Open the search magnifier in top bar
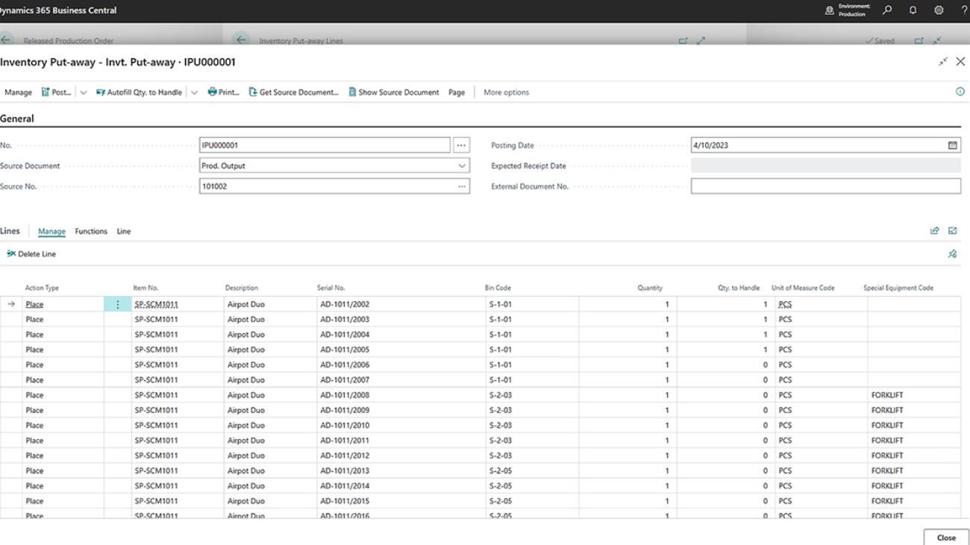Screen dimensions: 970x545 click(x=887, y=10)
